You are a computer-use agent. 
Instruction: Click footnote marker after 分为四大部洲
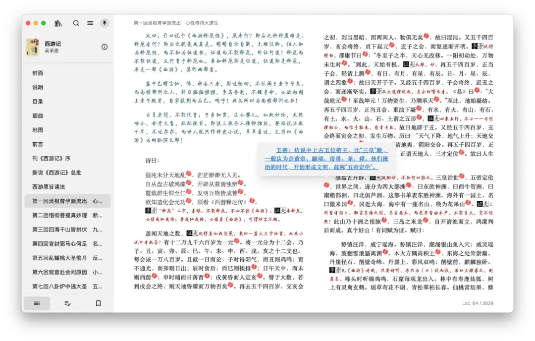[409, 186]
